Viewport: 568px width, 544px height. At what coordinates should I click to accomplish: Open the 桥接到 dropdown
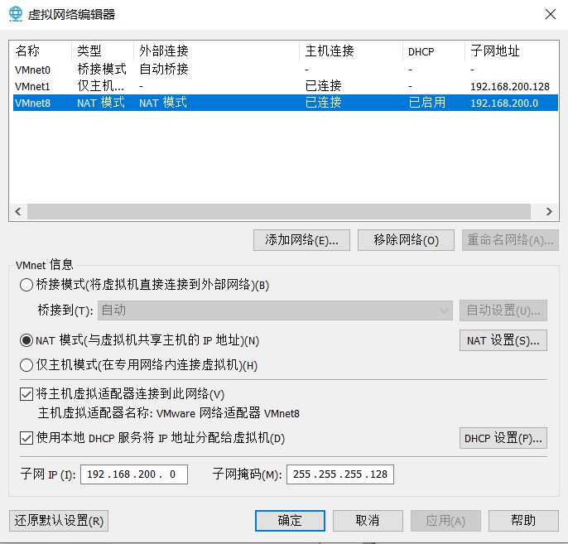coord(275,311)
